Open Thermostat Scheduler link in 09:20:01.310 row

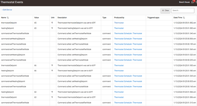click(128, 103)
